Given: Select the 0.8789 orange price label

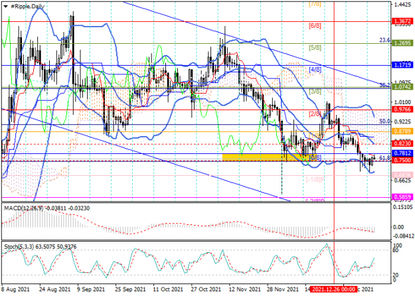Looking at the screenshot, I should tap(402, 131).
